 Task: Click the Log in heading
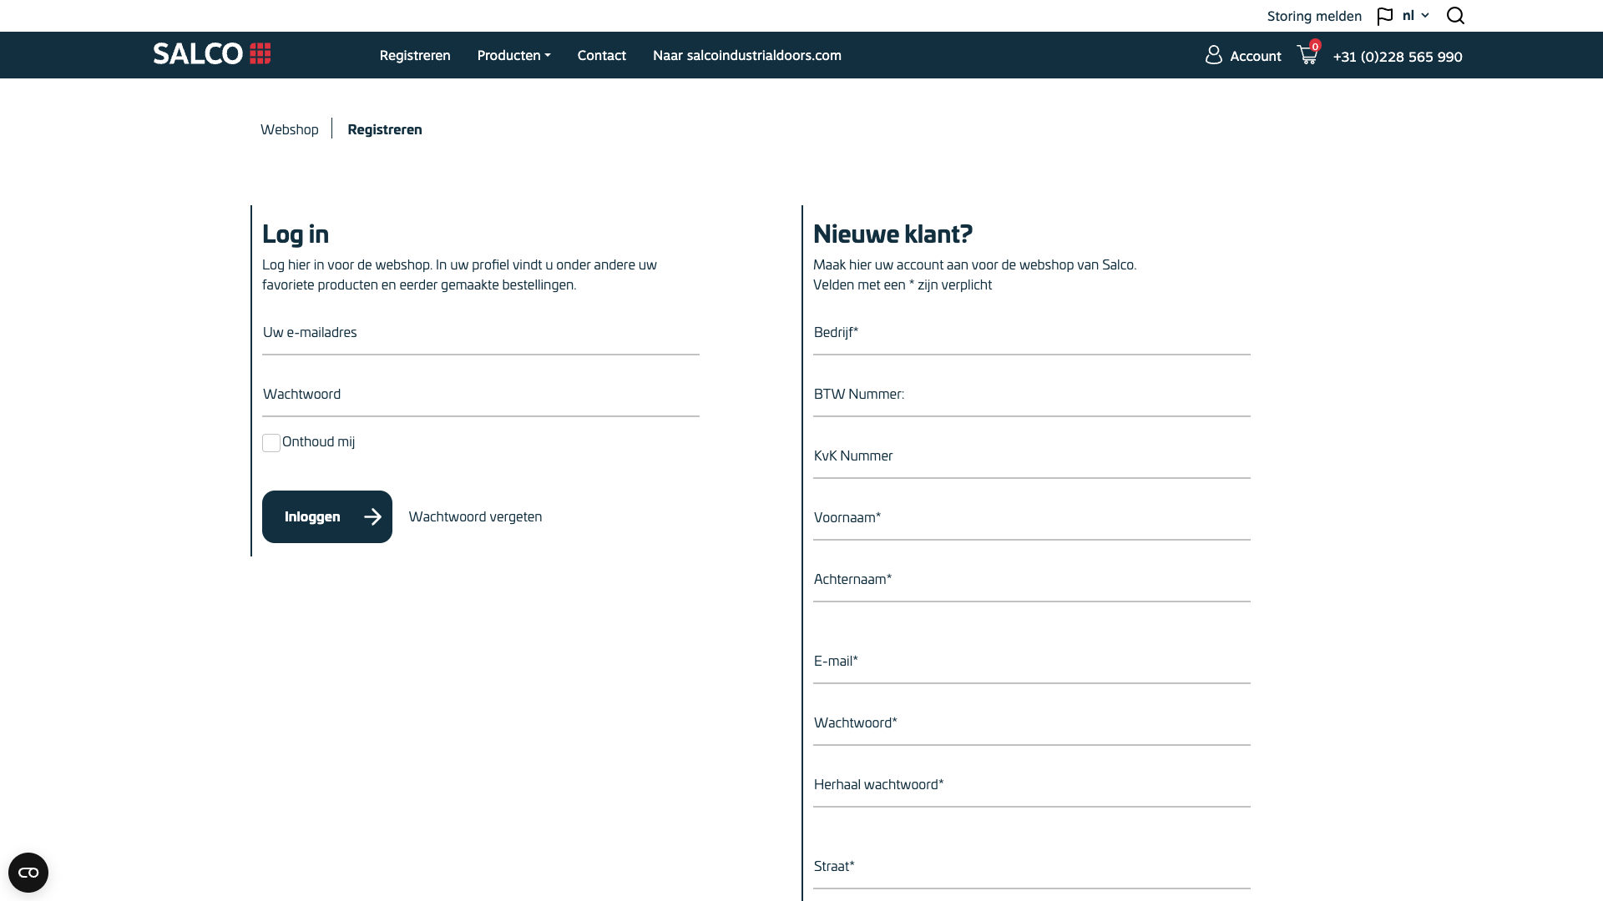click(296, 234)
